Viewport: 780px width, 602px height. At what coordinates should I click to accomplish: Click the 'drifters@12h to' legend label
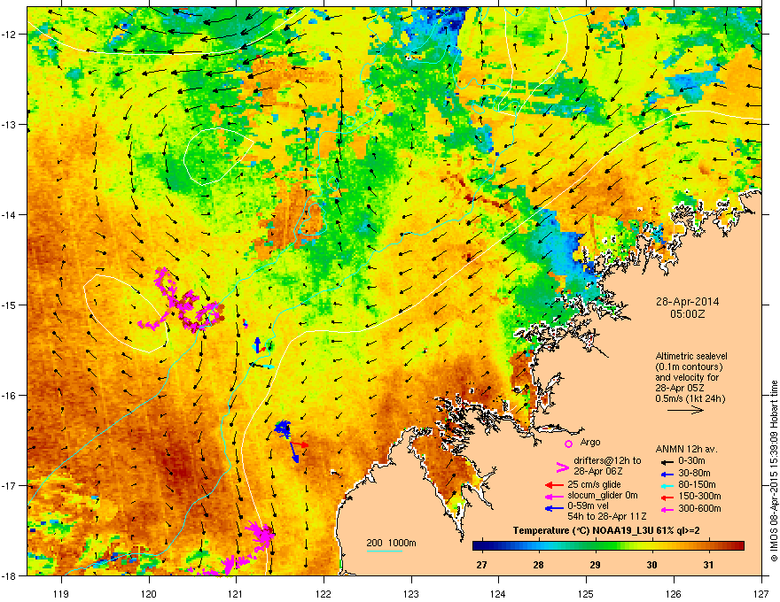[607, 461]
